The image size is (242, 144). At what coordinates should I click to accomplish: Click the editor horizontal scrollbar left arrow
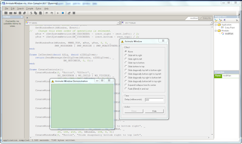coord(31,137)
